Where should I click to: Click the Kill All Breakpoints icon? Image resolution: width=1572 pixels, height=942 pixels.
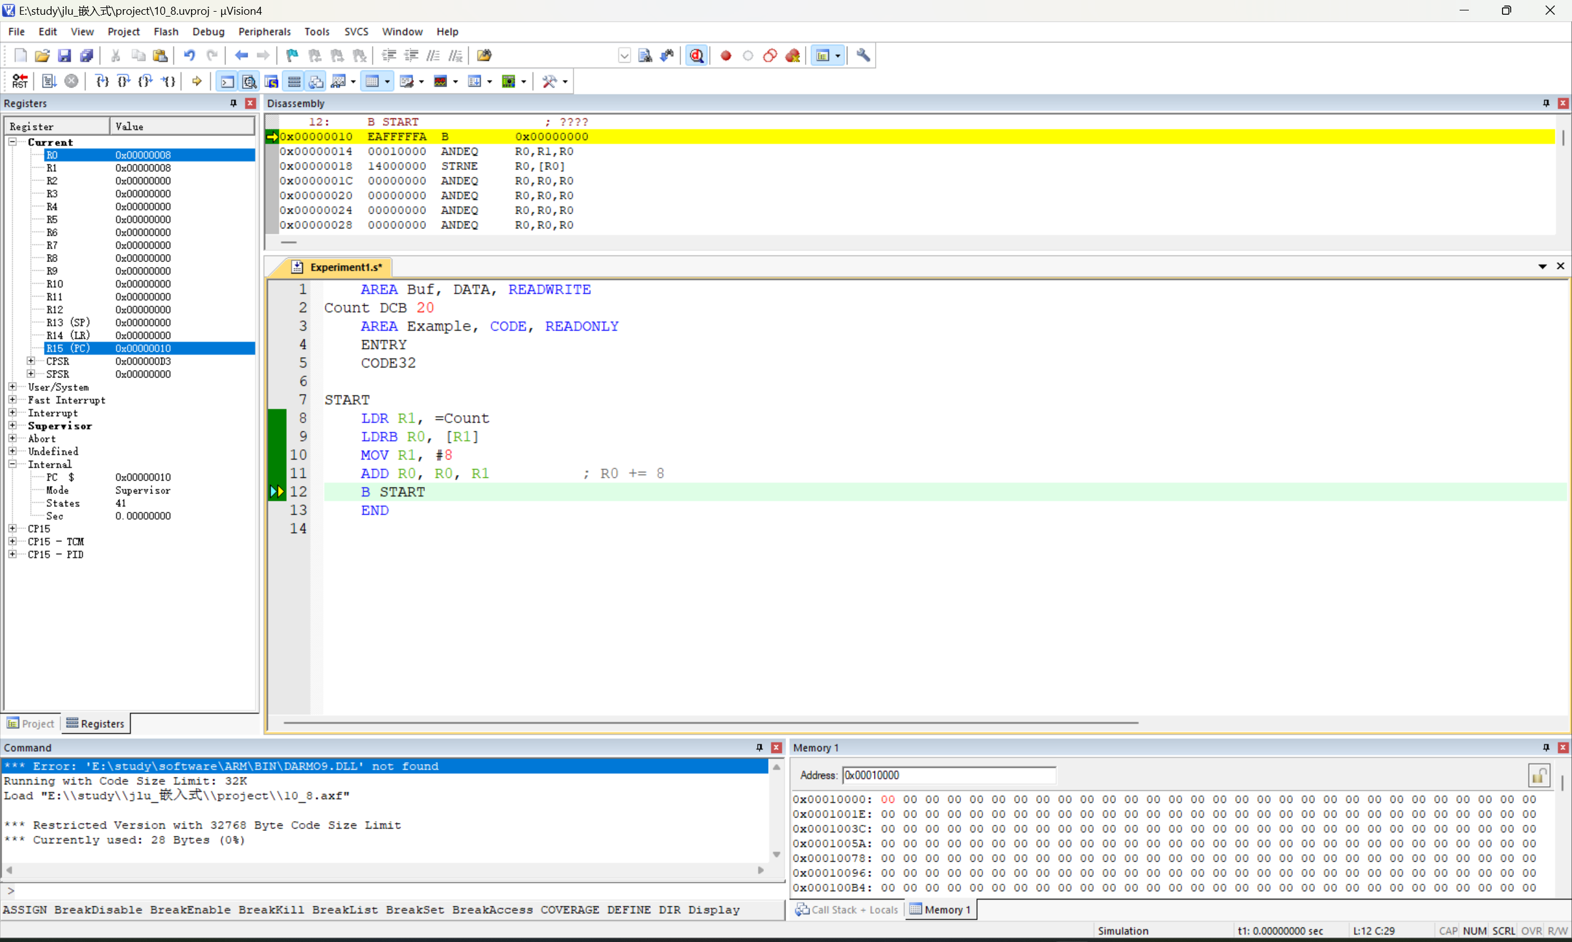(x=792, y=56)
